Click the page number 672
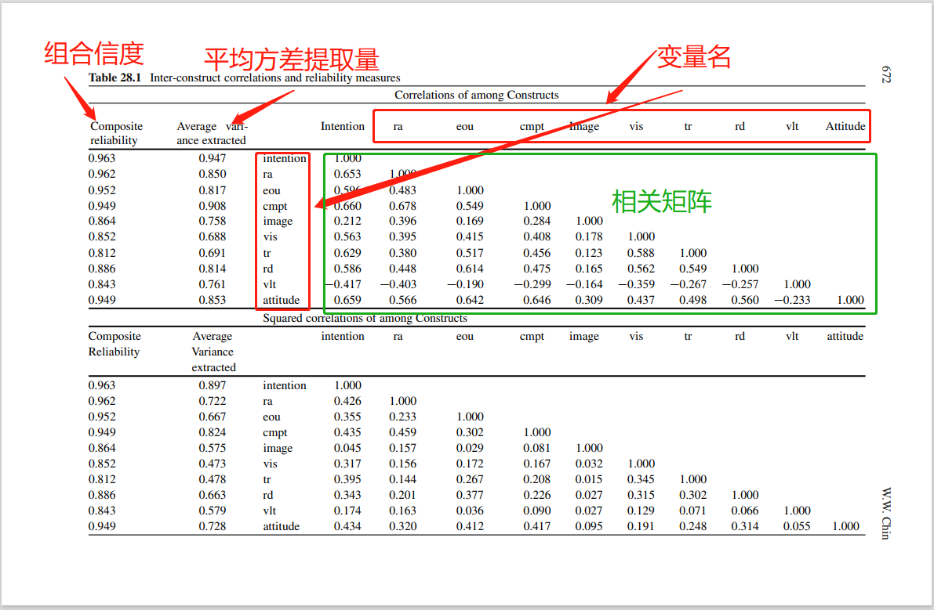The height and width of the screenshot is (610, 934). coord(885,73)
